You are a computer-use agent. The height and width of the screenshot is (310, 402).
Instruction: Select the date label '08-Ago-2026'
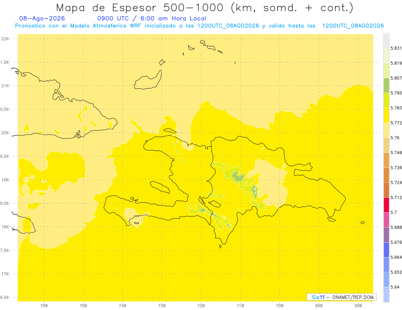click(42, 19)
